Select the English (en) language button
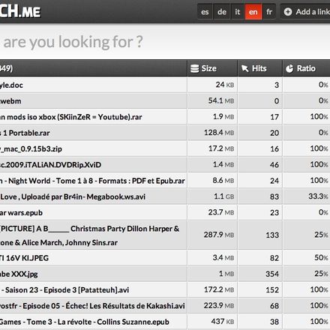Screen dimensions: 330x330 coord(253,12)
